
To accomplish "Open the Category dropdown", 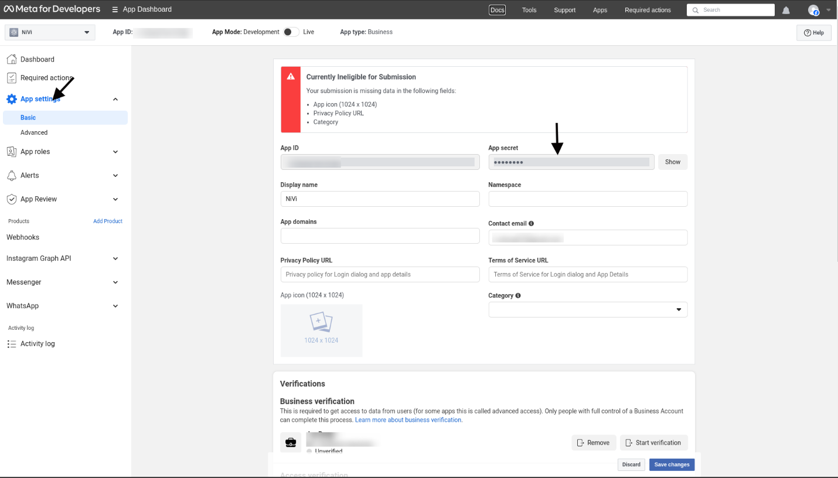I will coord(588,309).
